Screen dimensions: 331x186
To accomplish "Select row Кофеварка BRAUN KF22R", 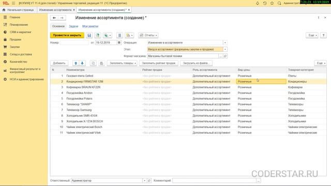I will pos(188,87).
